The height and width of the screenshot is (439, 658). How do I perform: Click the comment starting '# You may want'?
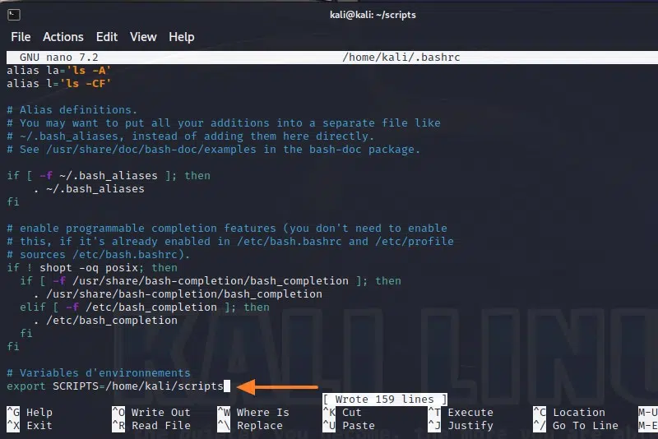coord(224,122)
